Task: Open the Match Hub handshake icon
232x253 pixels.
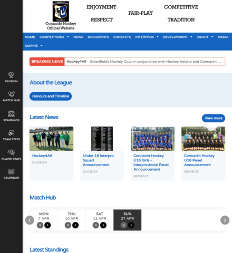Action: click(11, 94)
